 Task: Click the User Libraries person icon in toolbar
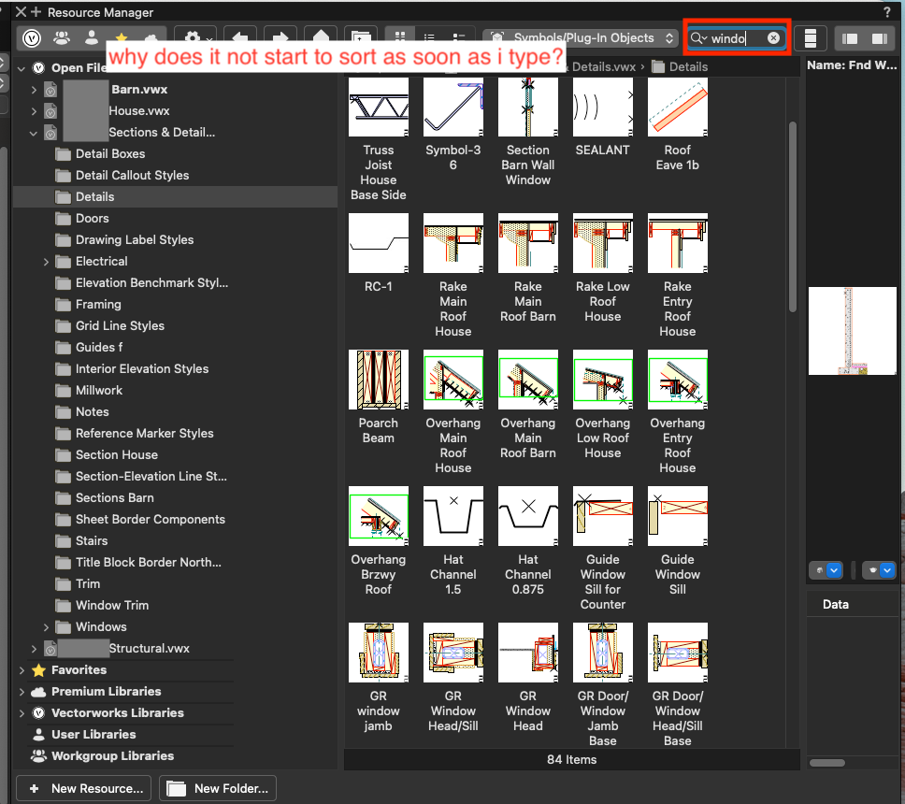(x=91, y=38)
